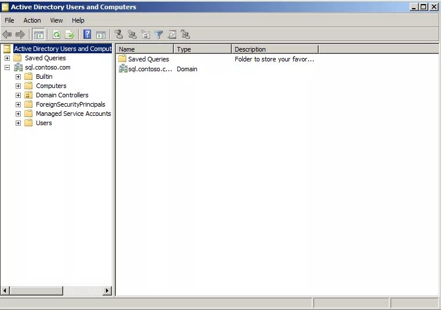441x310 pixels.
Task: Click 'Folder to store your favor...' description
Action: (274, 59)
